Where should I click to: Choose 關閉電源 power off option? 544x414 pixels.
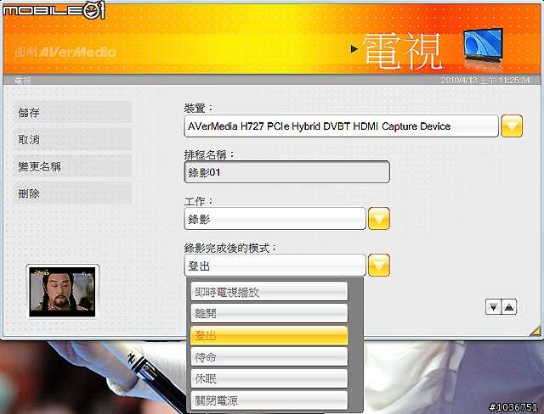[x=269, y=400]
